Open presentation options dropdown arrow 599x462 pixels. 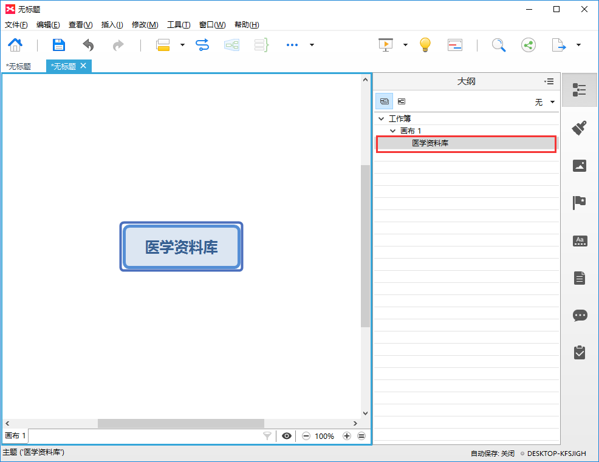405,45
